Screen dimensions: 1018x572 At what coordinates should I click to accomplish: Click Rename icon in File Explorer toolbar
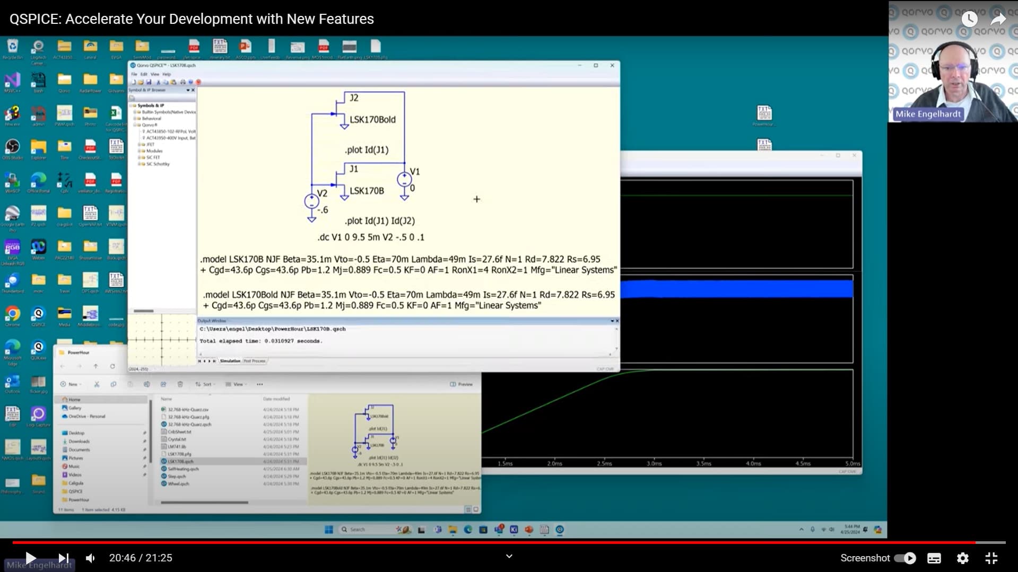(147, 384)
